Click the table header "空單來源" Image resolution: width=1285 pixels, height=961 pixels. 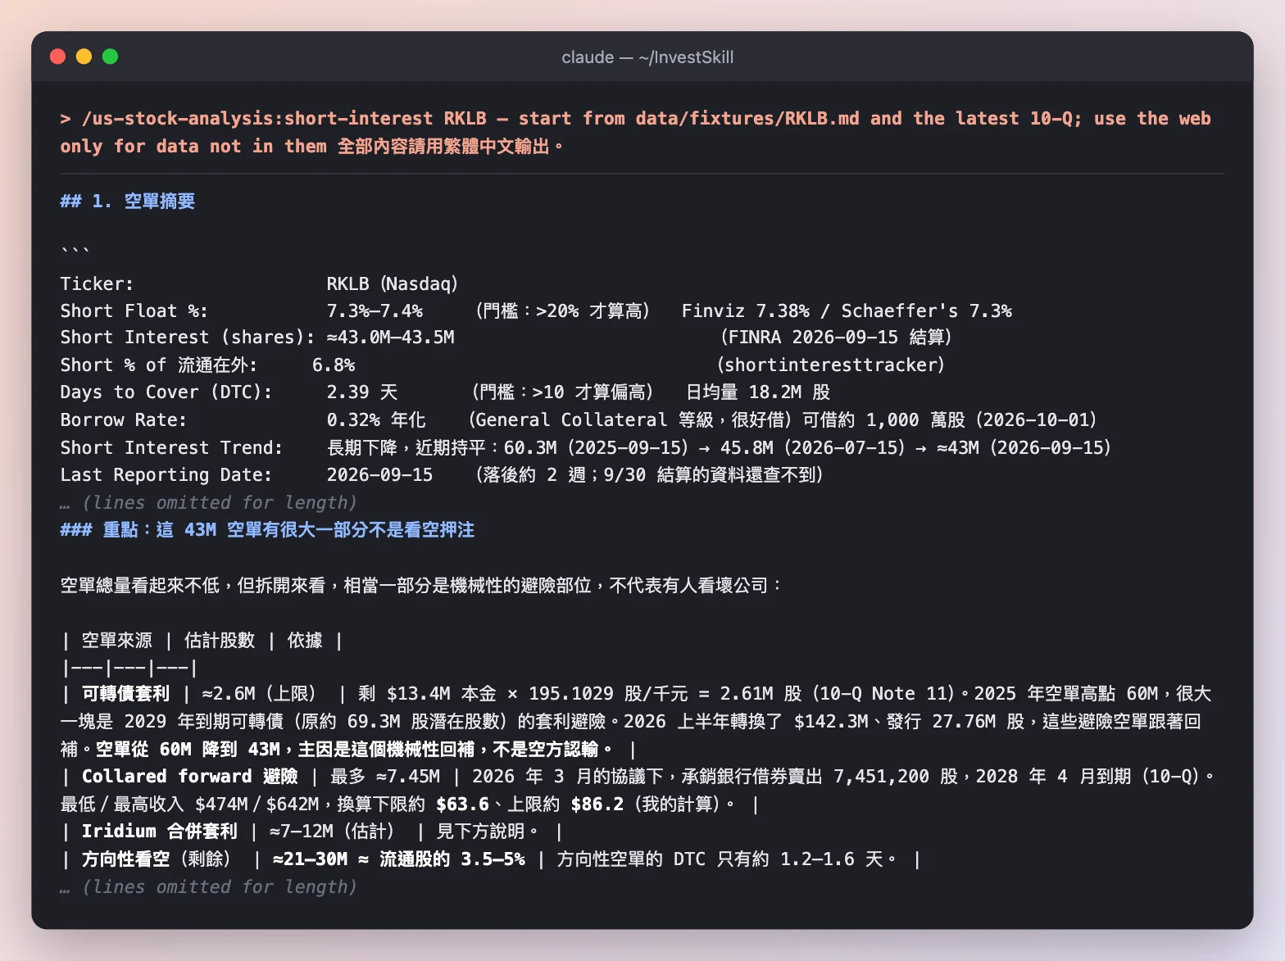point(117,641)
